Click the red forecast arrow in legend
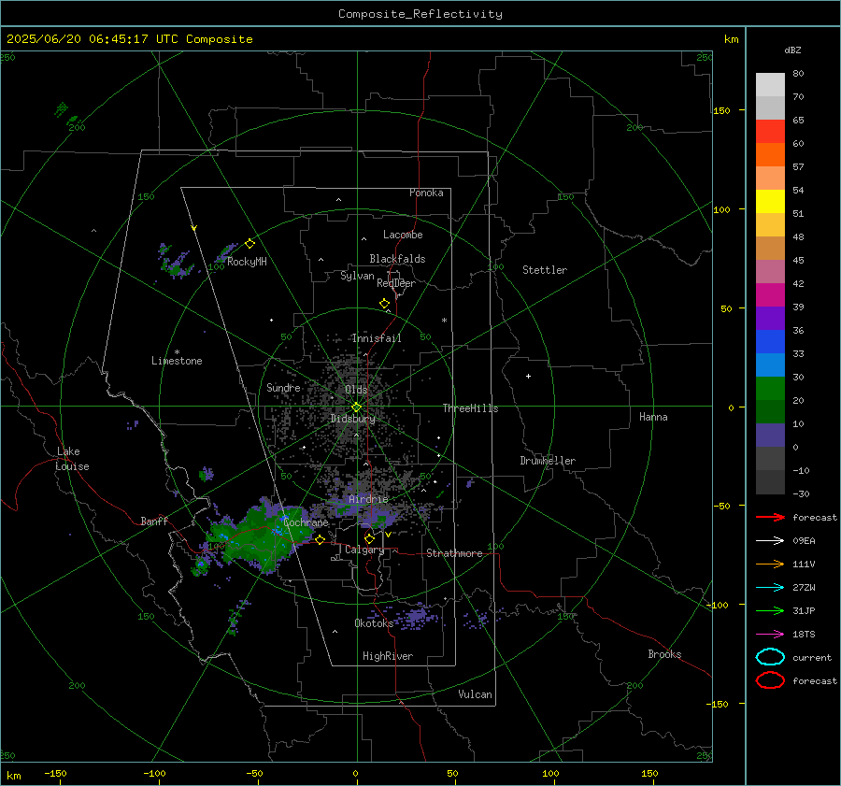The image size is (841, 786). tap(770, 517)
